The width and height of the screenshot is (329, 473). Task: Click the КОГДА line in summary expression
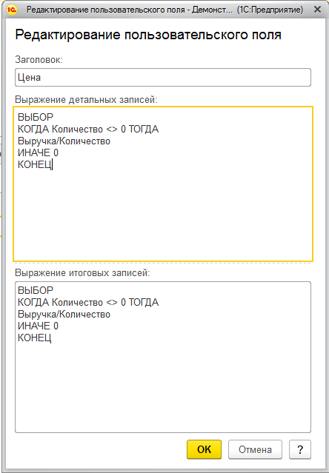tap(88, 302)
